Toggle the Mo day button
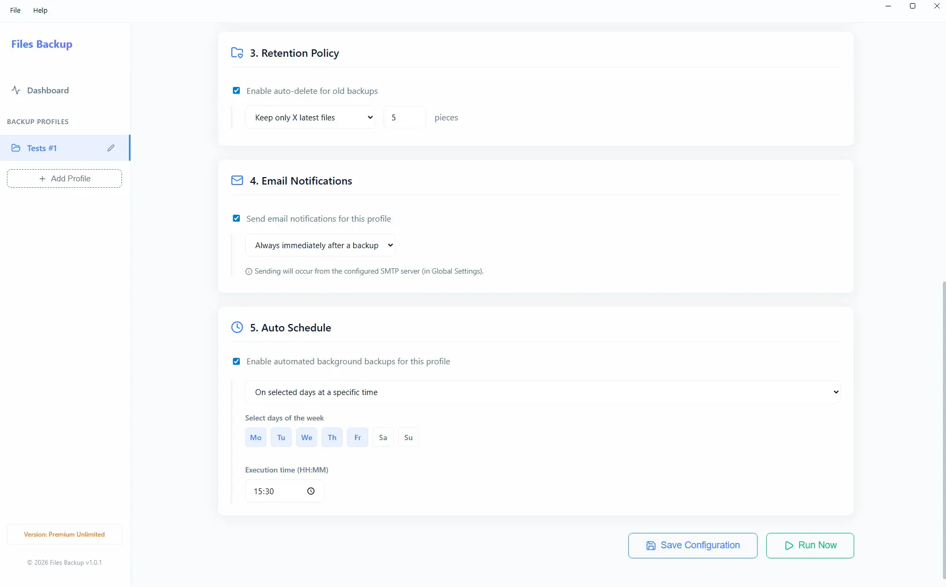The height and width of the screenshot is (587, 946). 256,437
